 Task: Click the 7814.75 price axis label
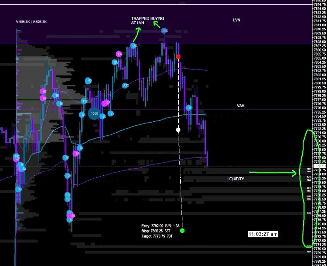[x=320, y=4]
